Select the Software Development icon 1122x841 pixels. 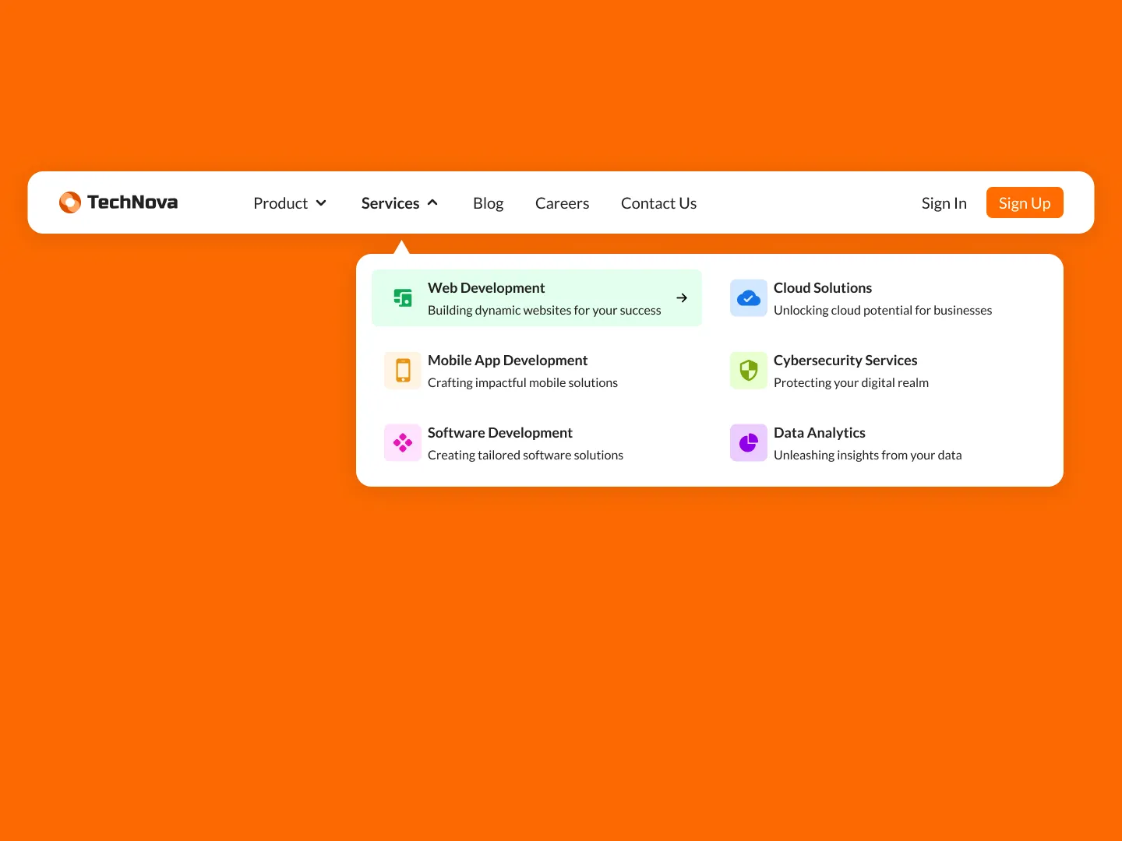pos(403,442)
